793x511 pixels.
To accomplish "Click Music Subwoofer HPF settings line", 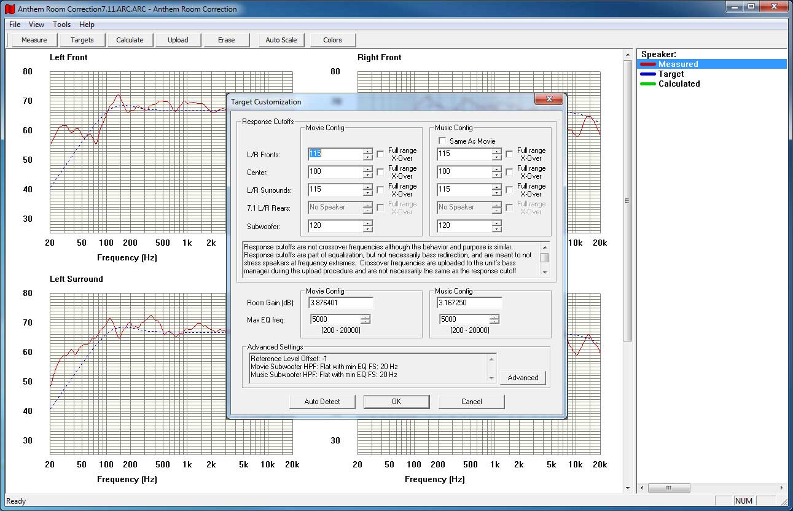I will coord(323,375).
